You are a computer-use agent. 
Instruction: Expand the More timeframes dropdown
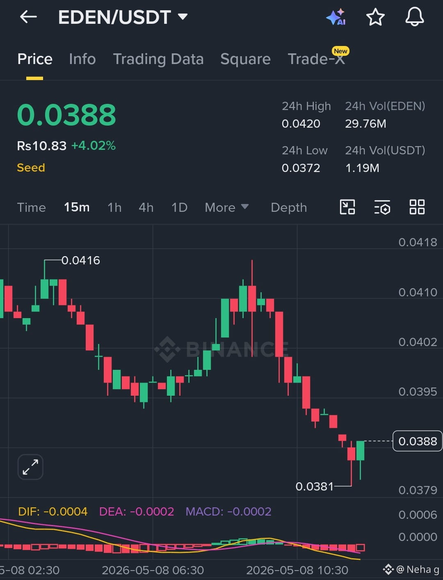(x=226, y=207)
